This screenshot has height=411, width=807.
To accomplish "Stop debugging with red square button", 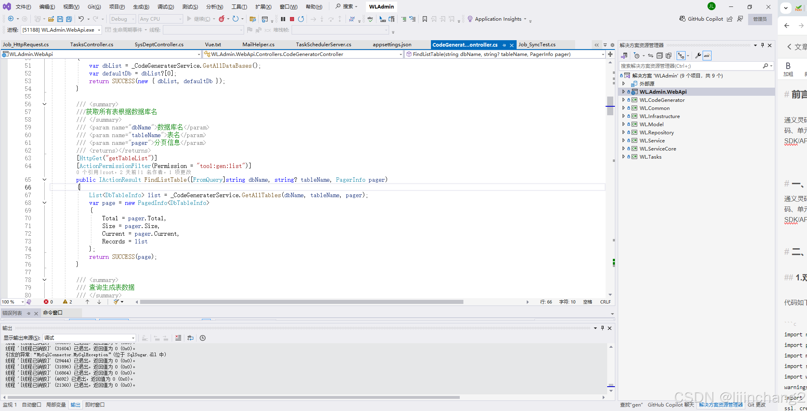I will pos(292,19).
